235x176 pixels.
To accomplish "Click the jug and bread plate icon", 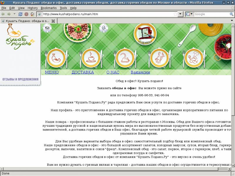I will click(56, 58).
